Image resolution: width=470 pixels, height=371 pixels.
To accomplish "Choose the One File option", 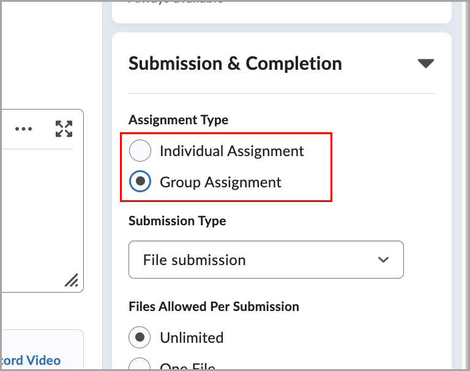I will click(140, 366).
